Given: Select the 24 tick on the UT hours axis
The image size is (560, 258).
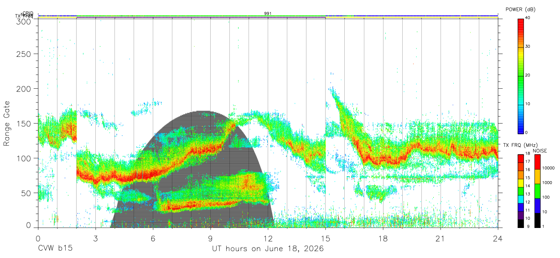Looking at the screenshot, I should tap(498, 238).
